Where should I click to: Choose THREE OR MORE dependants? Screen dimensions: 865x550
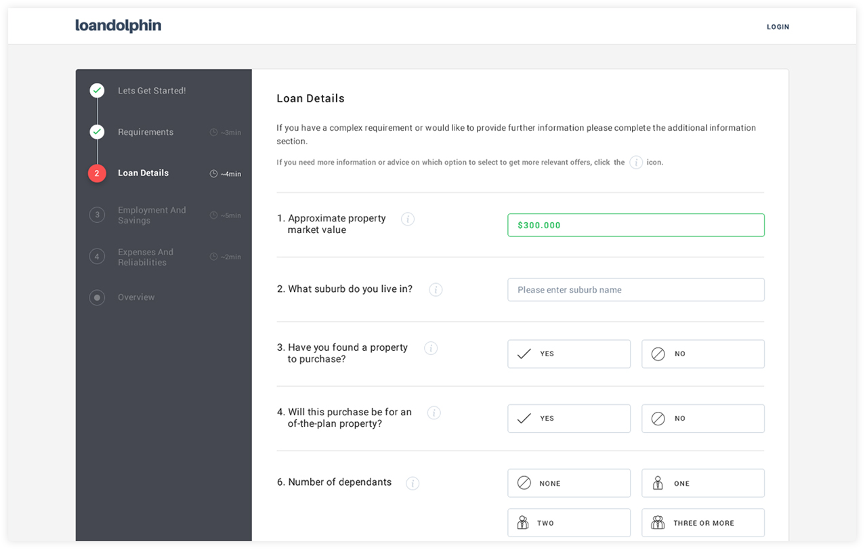click(x=703, y=523)
